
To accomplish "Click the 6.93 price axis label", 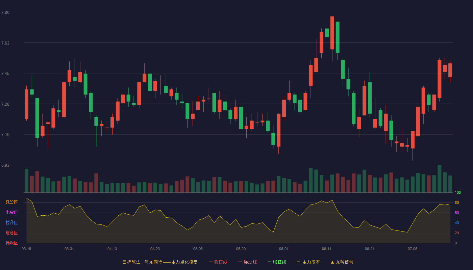I will click(5, 165).
